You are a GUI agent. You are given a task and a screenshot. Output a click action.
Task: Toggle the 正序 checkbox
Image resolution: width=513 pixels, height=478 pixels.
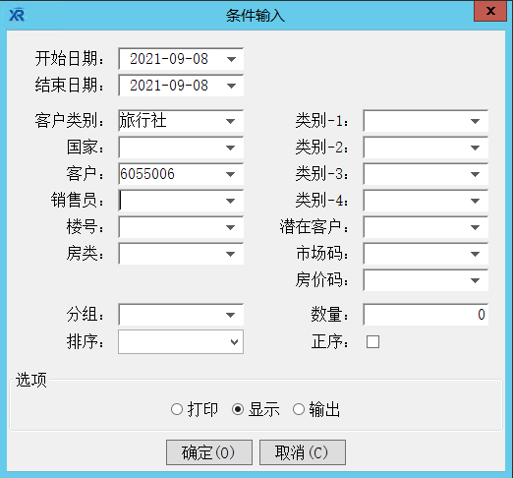[372, 341]
